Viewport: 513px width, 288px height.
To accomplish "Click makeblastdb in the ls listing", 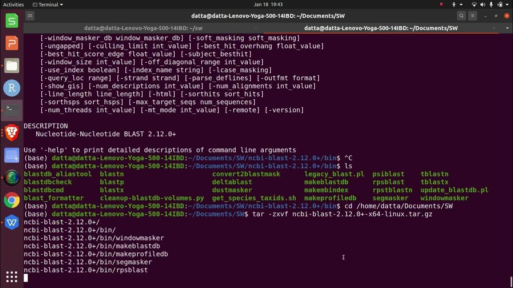I will (326, 182).
